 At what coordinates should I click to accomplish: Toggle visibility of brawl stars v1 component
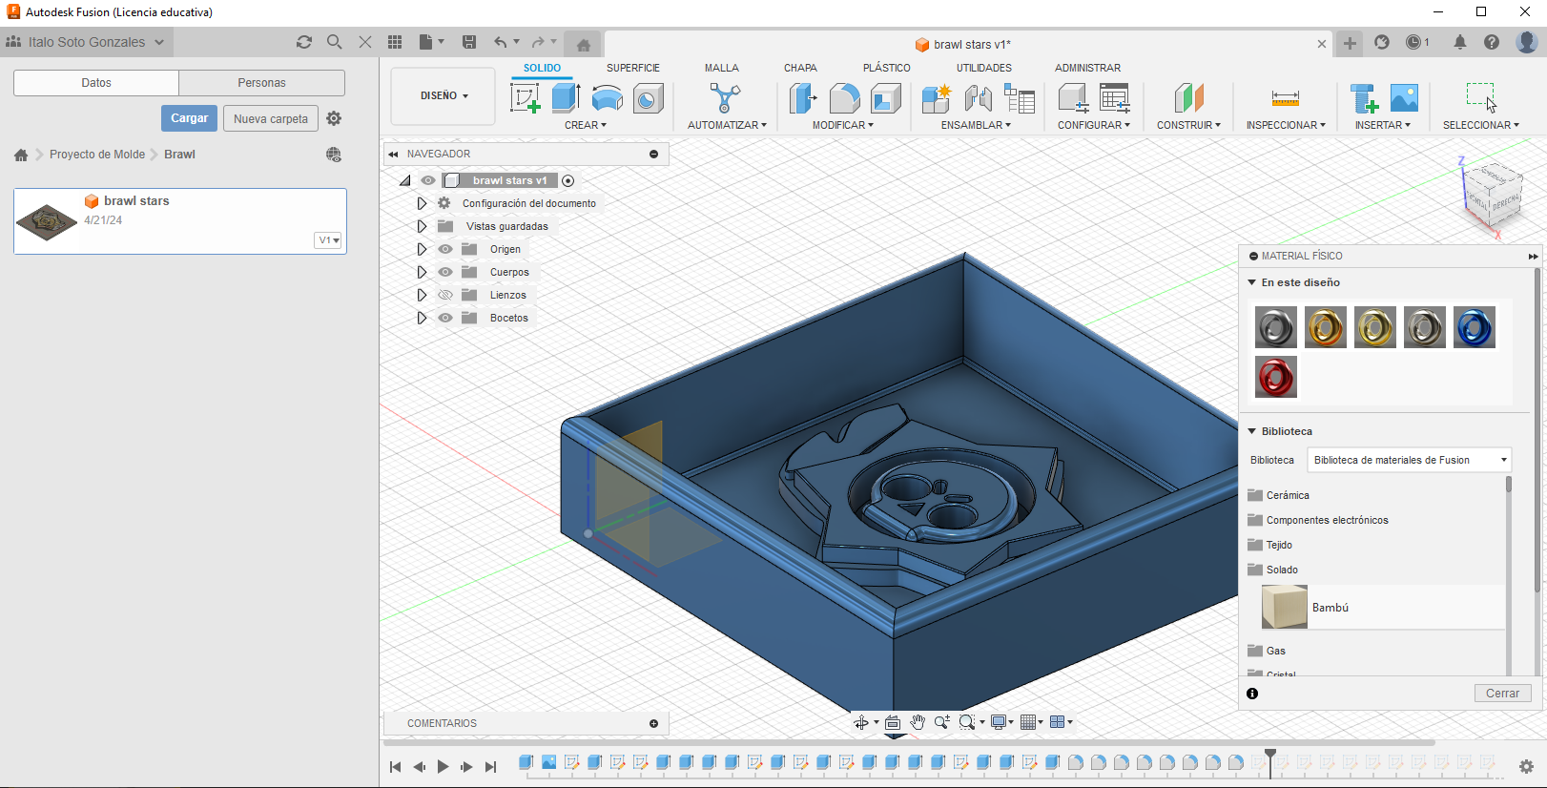[428, 180]
